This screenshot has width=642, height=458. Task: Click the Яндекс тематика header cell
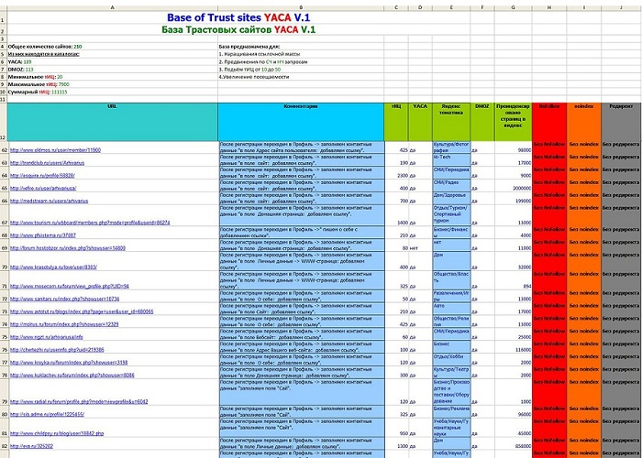(451, 122)
